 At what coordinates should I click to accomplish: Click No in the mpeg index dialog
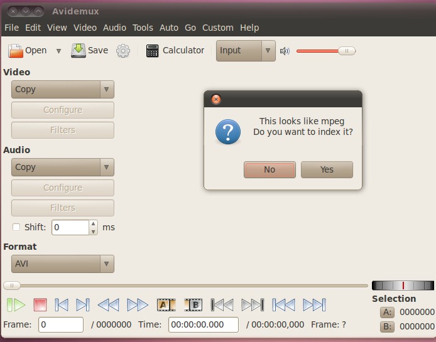[x=270, y=169]
